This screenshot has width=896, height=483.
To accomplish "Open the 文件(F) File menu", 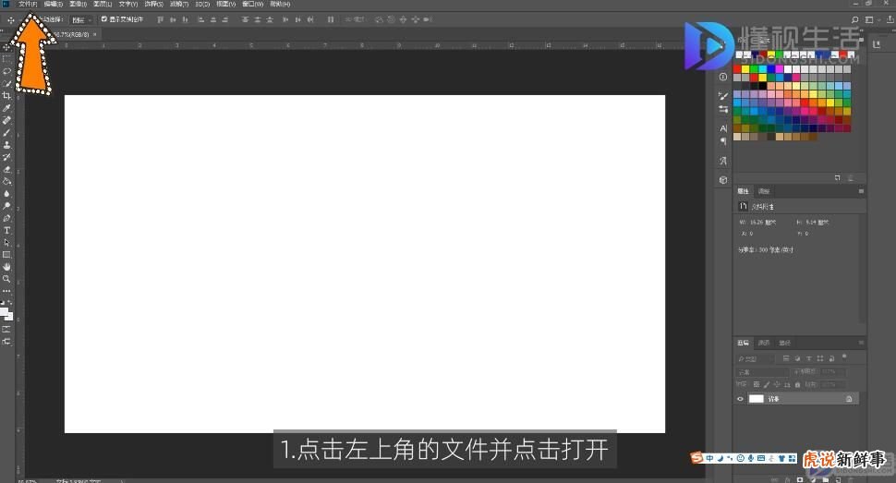I will pyautogui.click(x=28, y=4).
